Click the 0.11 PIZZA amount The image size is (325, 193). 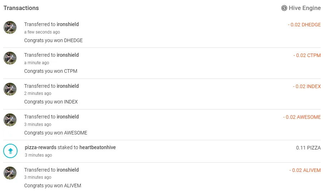[x=308, y=148]
